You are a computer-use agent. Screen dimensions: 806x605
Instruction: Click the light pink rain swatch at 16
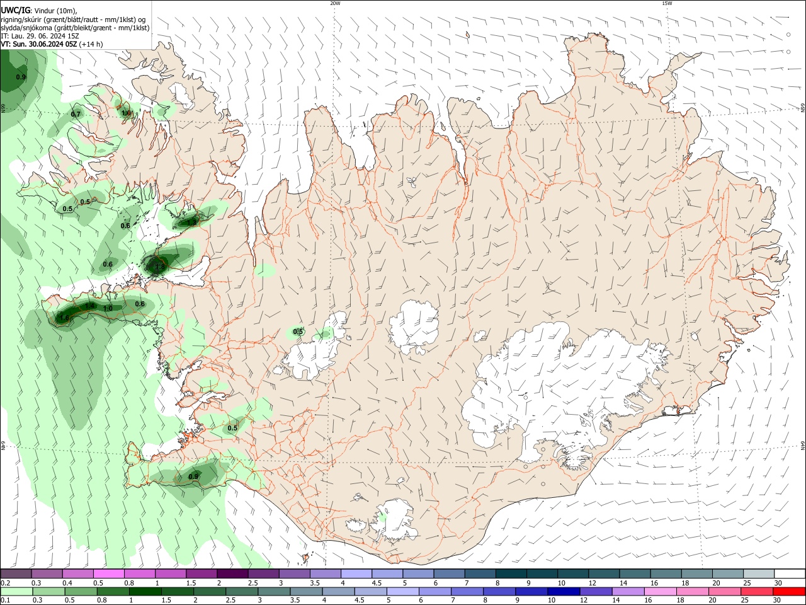[x=660, y=591]
